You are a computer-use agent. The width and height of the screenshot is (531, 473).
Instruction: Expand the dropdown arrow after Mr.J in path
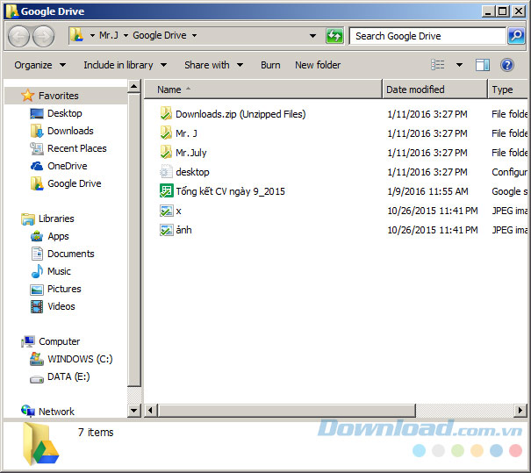click(x=126, y=35)
